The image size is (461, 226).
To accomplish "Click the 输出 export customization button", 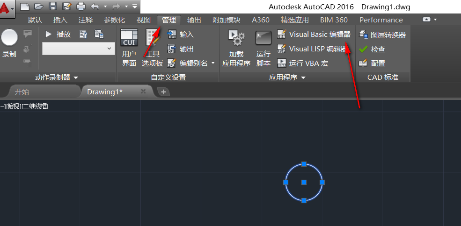I will click(x=181, y=49).
